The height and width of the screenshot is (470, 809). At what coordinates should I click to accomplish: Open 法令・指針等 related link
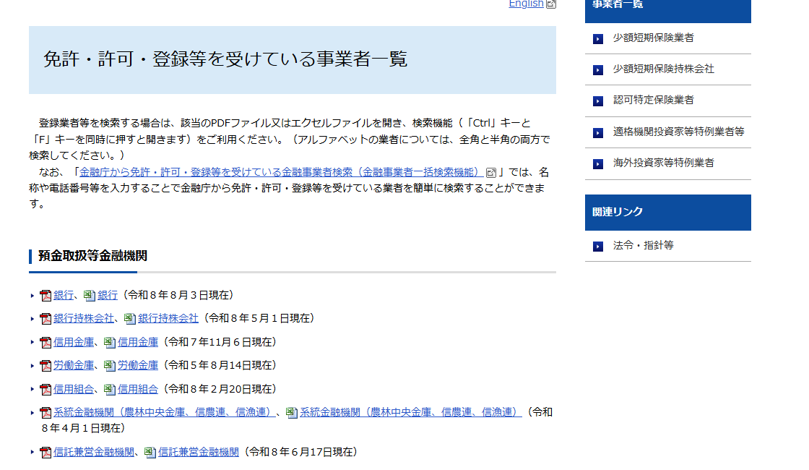coord(644,245)
